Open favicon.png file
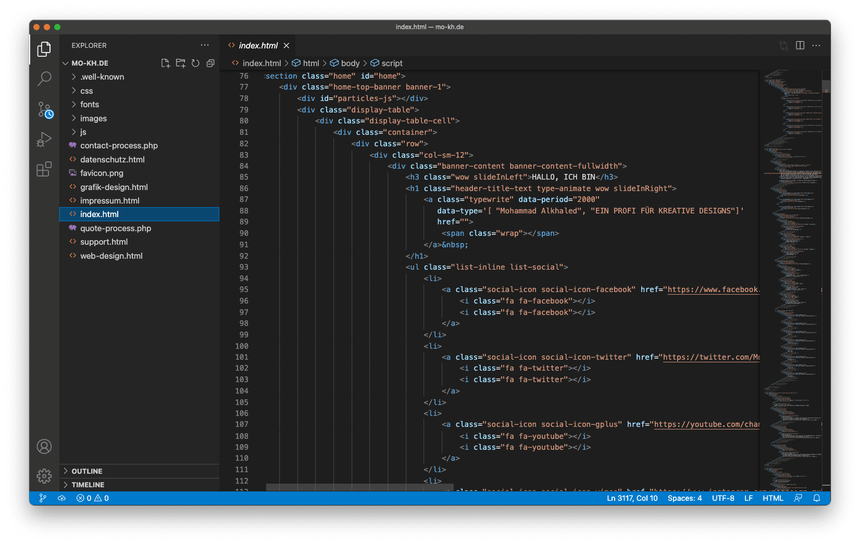860x544 pixels. [139, 173]
